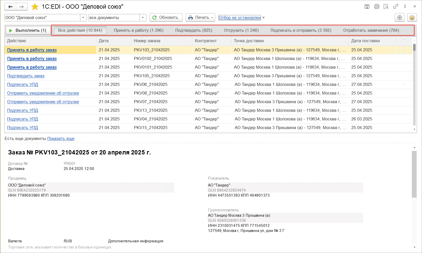
Task: Click the forward navigation arrow
Action: click(22, 7)
